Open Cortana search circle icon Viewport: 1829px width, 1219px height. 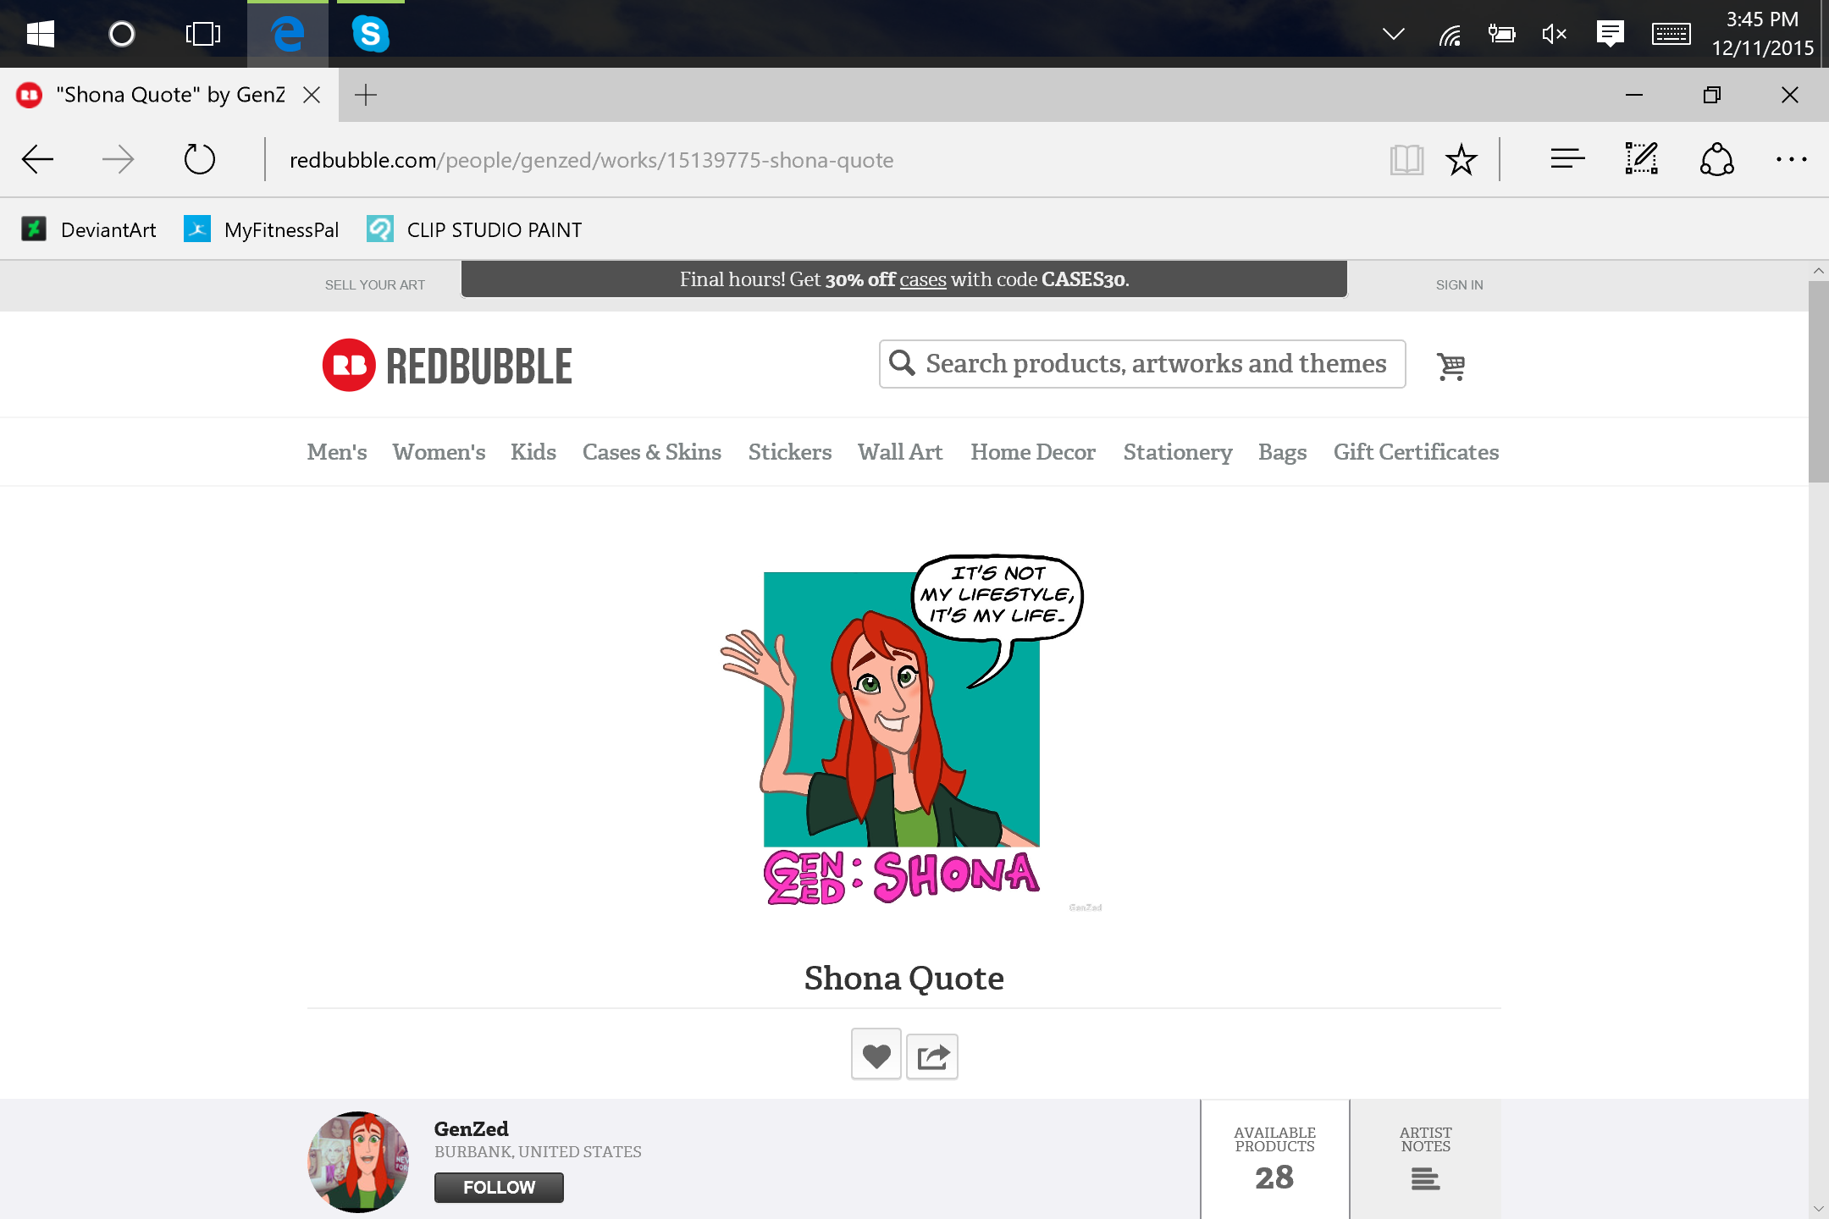coord(122,34)
